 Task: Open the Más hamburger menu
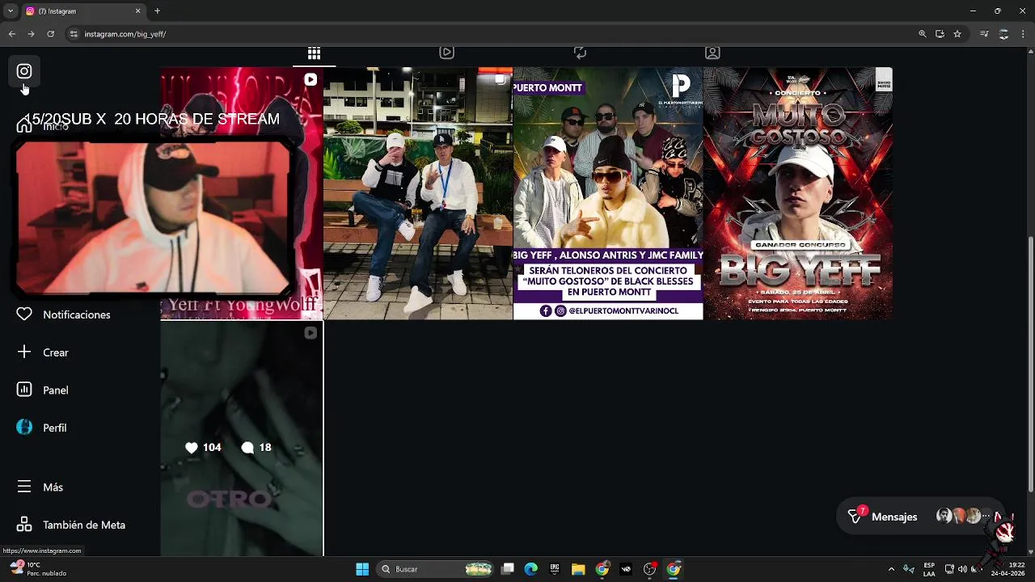coord(24,487)
